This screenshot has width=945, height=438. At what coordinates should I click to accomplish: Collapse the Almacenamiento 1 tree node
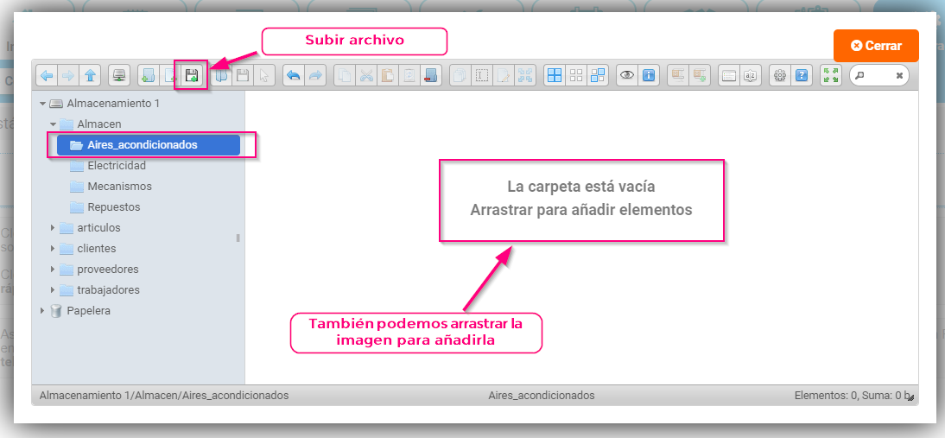42,104
